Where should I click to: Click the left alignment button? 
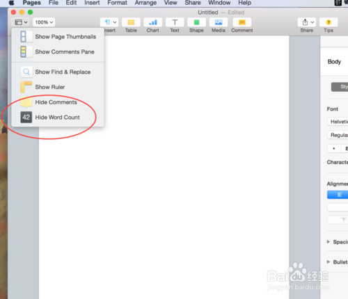point(338,195)
